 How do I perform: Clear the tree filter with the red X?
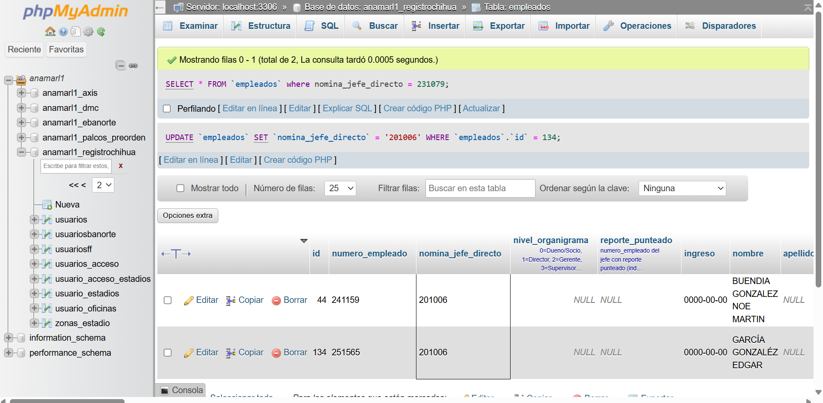[x=121, y=166]
